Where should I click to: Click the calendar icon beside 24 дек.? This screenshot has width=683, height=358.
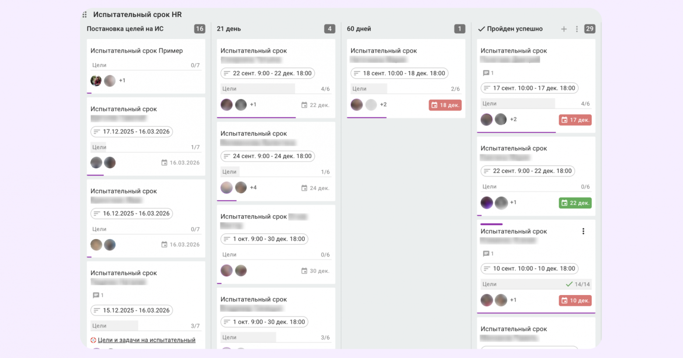point(304,188)
